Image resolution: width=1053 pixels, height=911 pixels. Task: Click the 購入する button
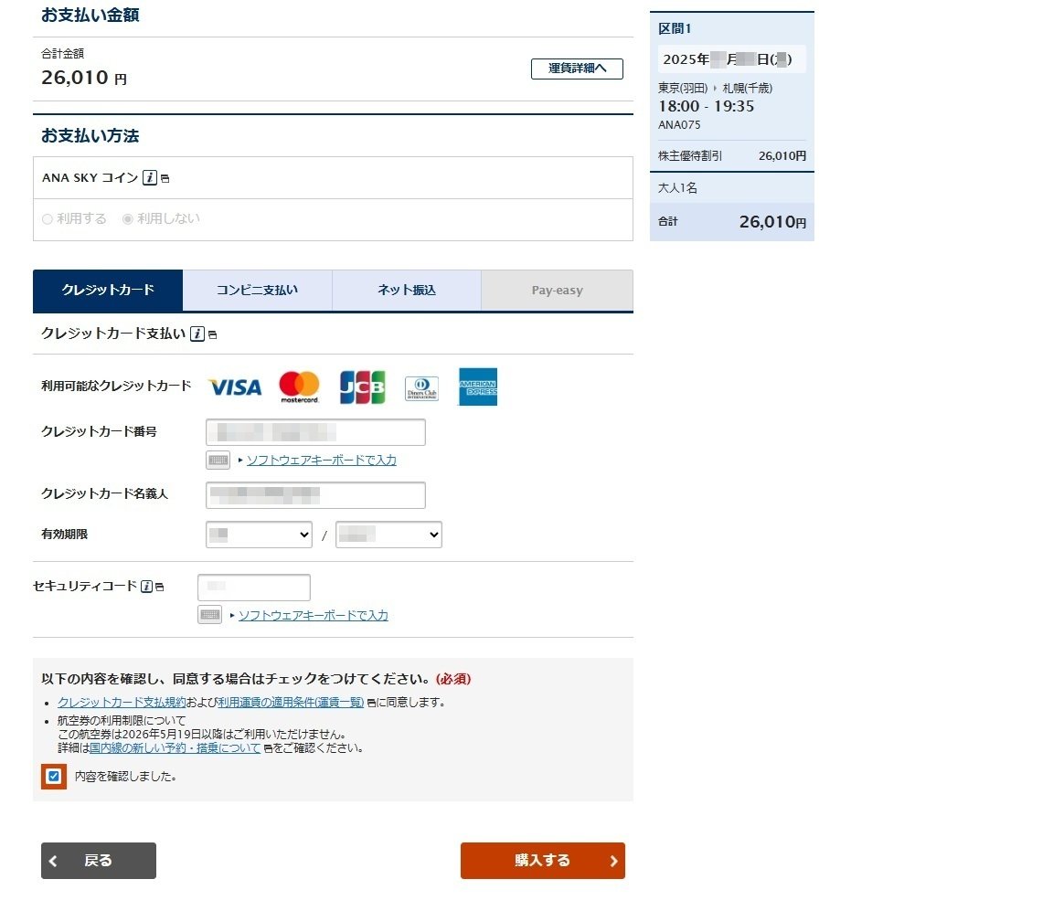pos(542,860)
